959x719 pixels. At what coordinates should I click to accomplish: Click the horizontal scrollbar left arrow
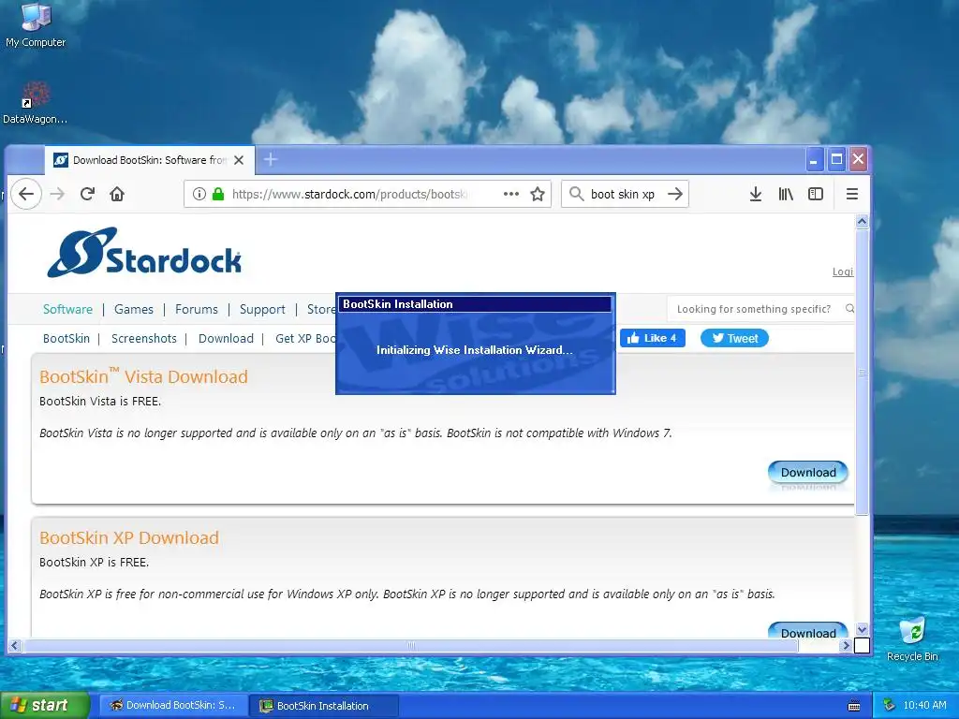click(15, 646)
